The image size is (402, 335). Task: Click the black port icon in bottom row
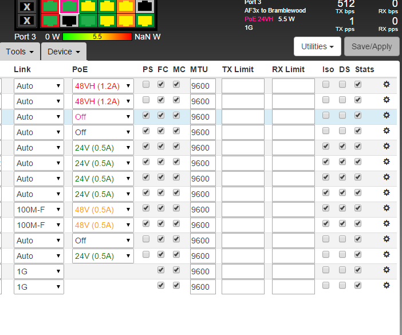(69, 21)
